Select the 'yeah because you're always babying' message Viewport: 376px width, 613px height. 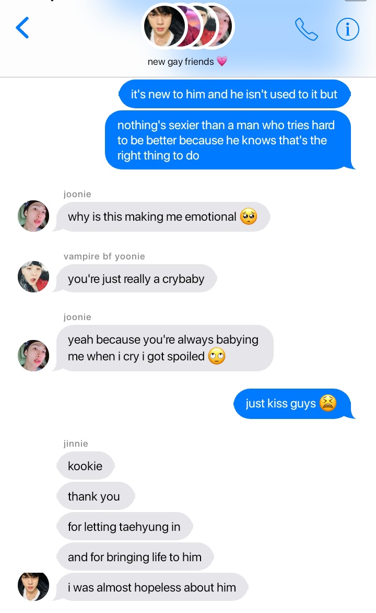click(x=165, y=348)
